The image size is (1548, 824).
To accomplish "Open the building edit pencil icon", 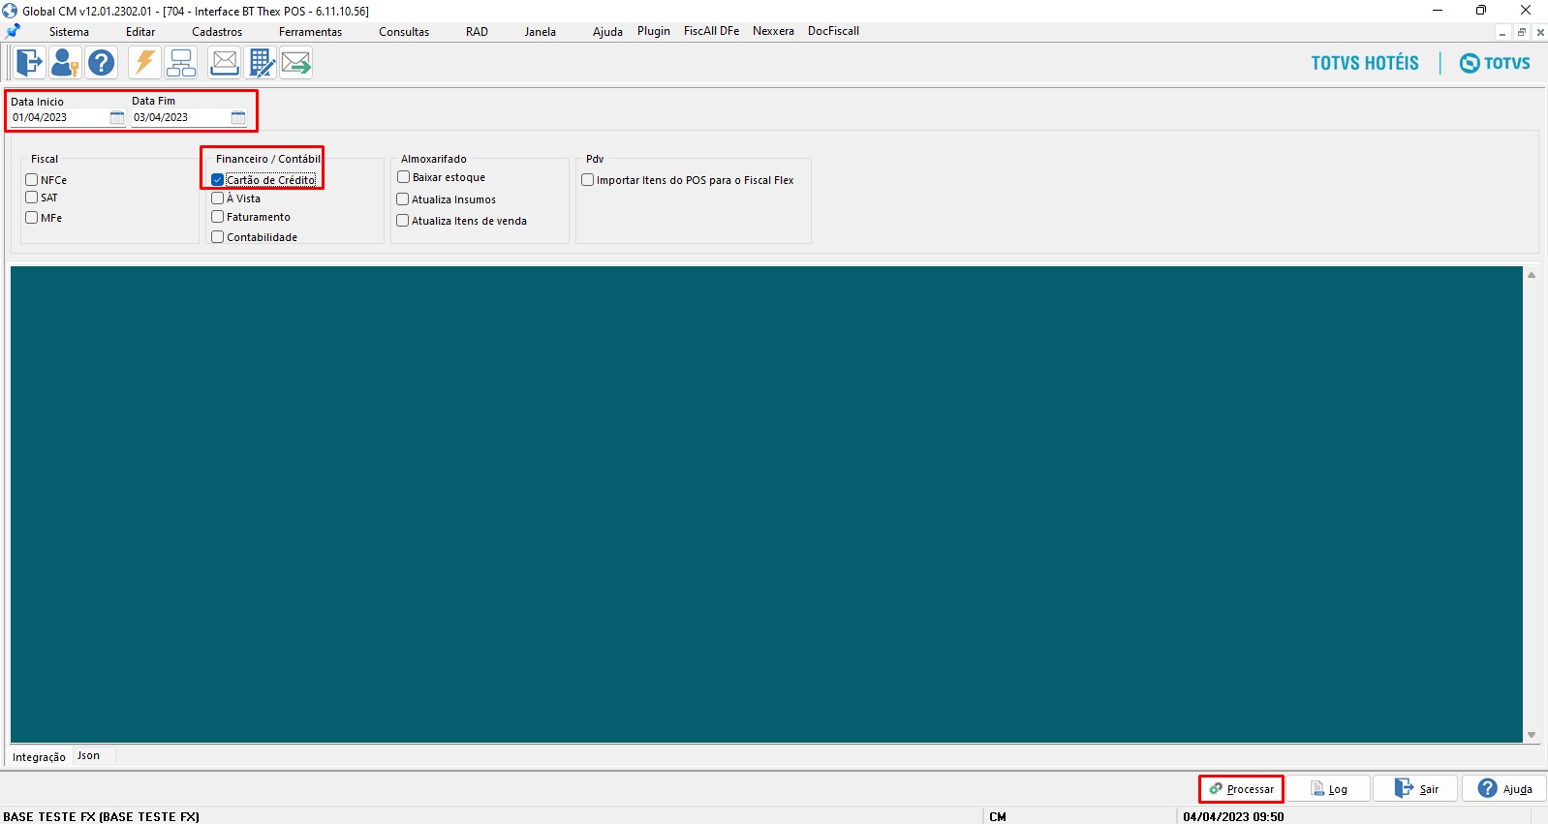I will 261,63.
